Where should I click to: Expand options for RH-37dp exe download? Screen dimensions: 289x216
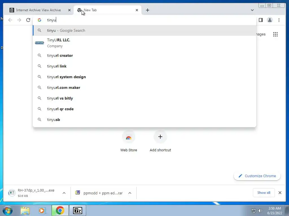[x=64, y=193]
